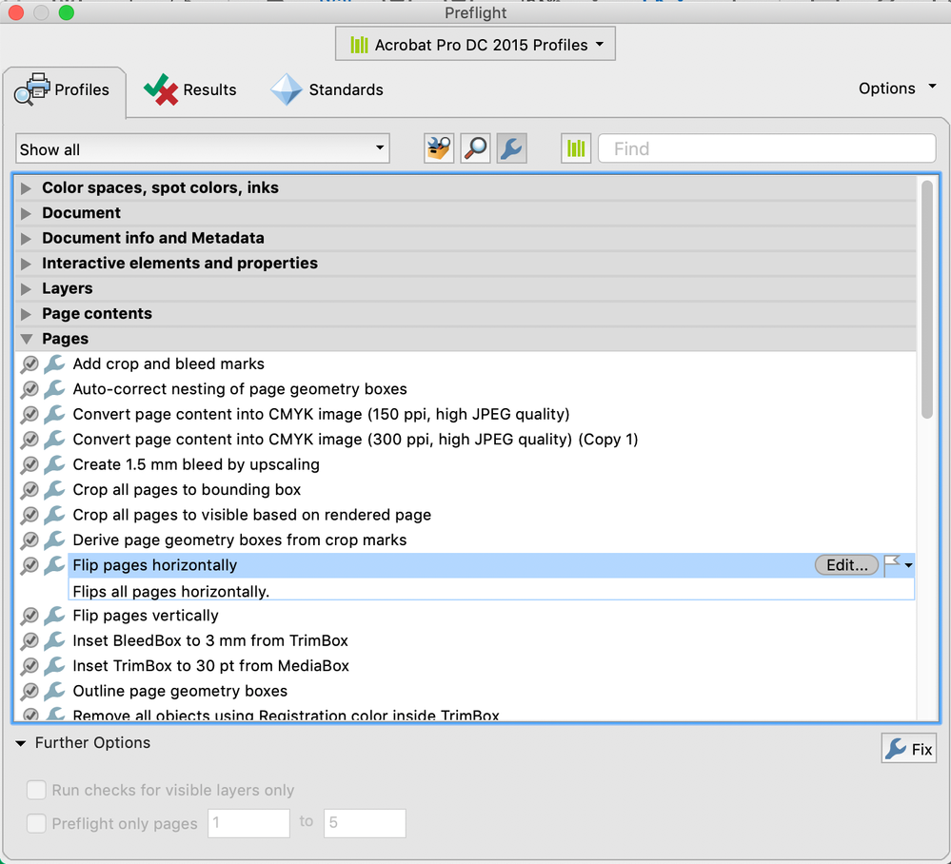Enable Run checks for visible layers only
Viewport: 951px width, 864px height.
coord(36,790)
